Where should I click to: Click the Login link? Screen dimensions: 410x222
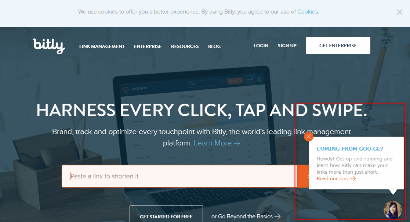click(x=261, y=46)
